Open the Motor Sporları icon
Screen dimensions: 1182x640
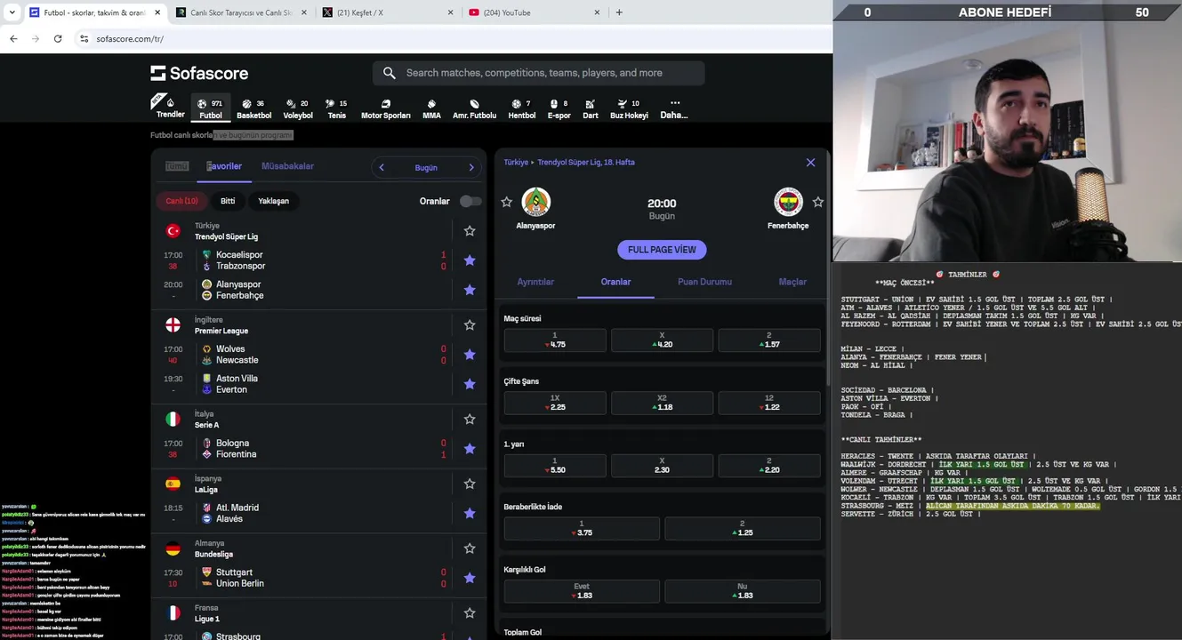coord(385,108)
